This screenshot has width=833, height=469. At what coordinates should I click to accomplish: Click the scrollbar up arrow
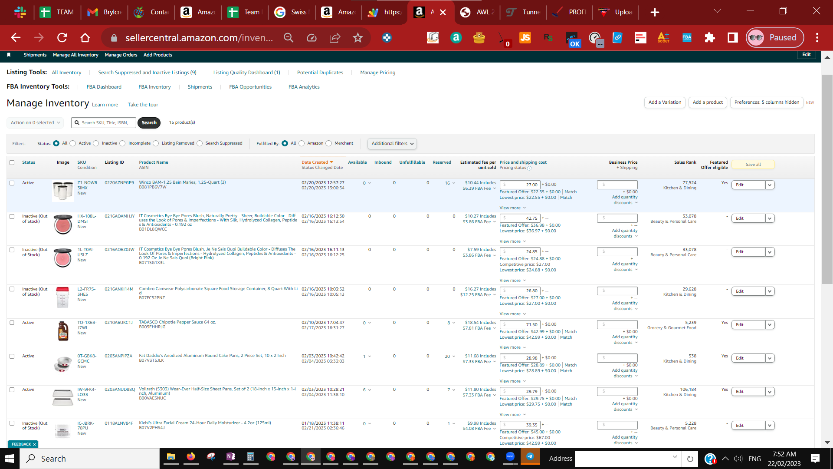(x=827, y=57)
